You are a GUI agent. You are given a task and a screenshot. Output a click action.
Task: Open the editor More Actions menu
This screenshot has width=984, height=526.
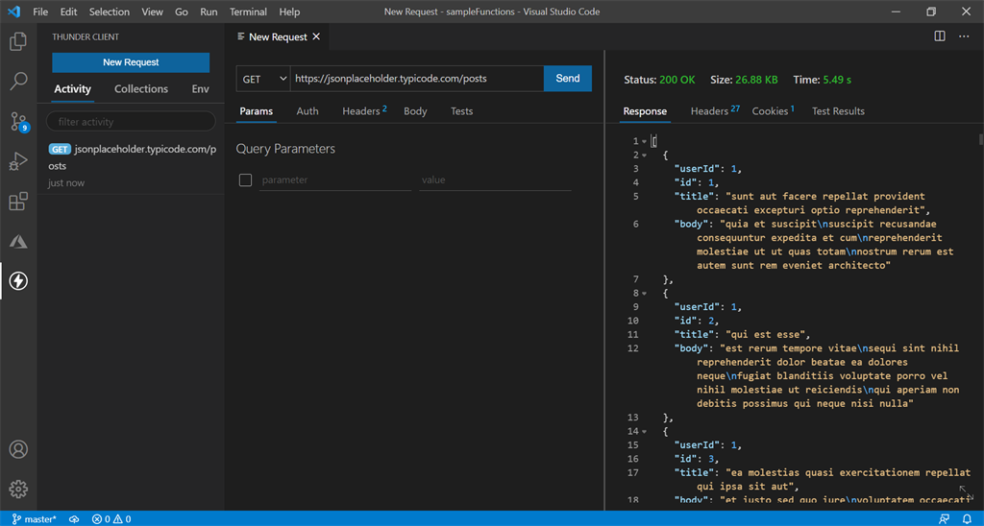point(964,36)
